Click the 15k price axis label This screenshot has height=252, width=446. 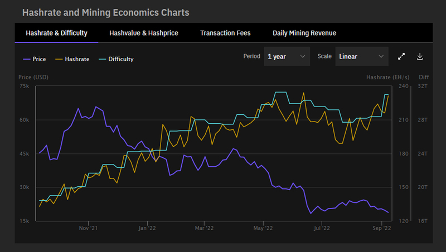click(24, 221)
